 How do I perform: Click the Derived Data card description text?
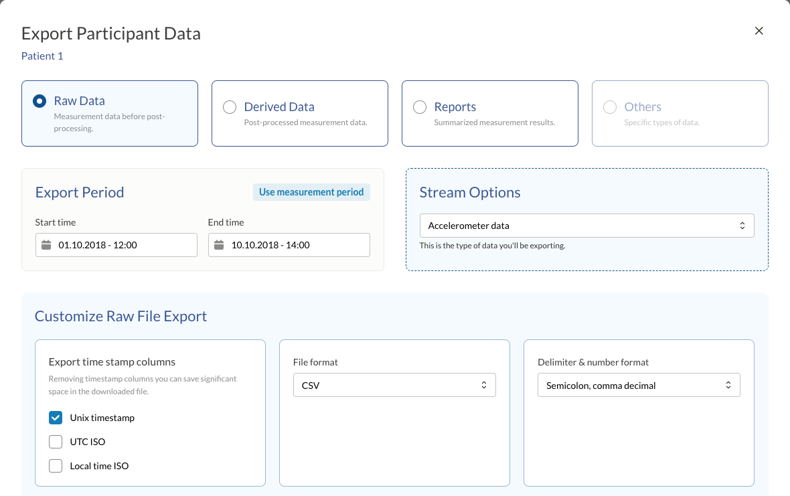click(306, 122)
